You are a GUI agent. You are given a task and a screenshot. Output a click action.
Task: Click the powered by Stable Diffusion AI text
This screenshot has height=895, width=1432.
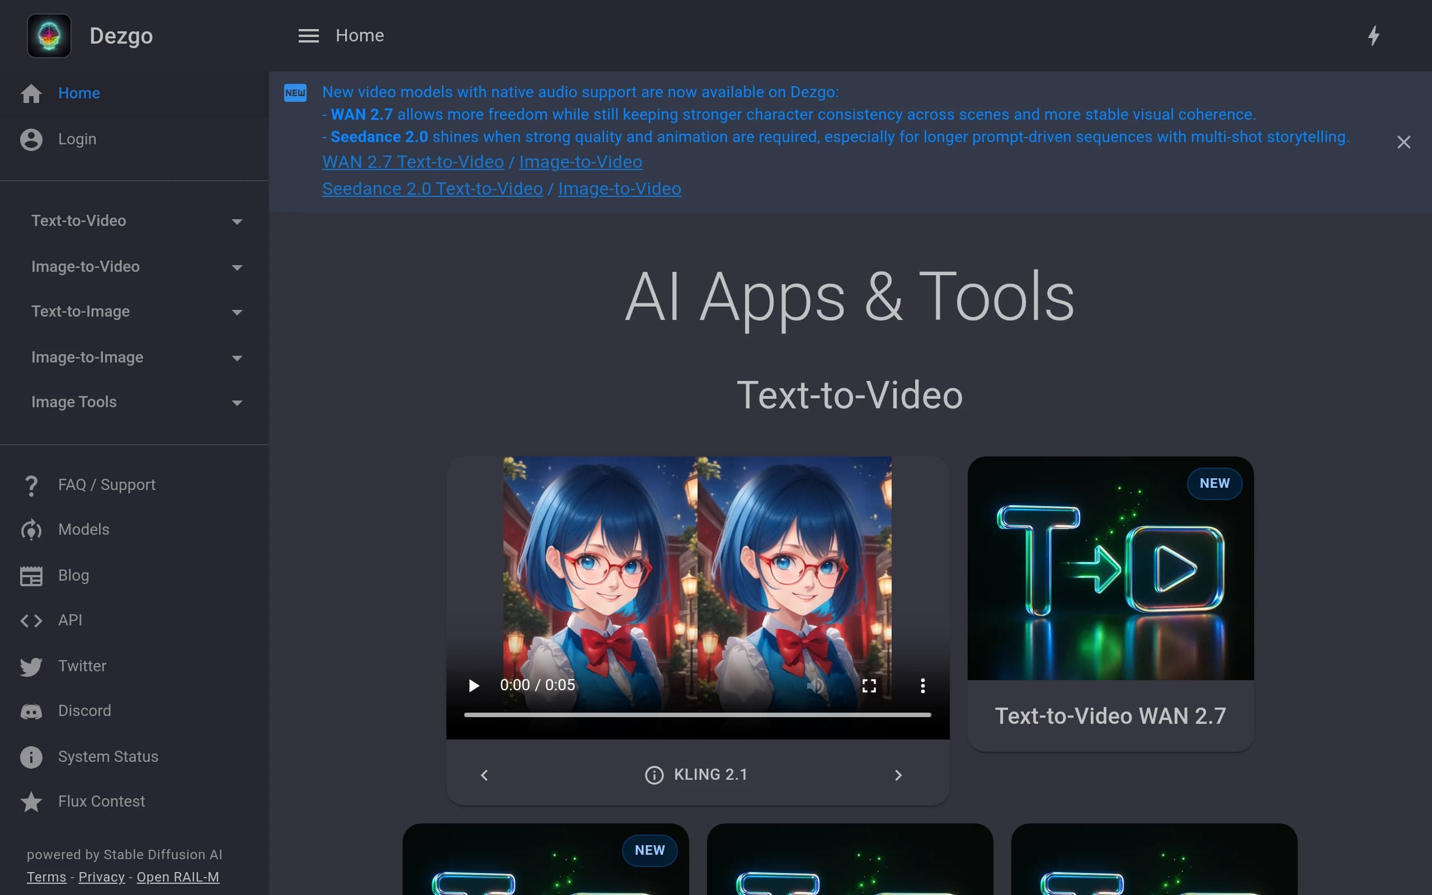(x=125, y=855)
